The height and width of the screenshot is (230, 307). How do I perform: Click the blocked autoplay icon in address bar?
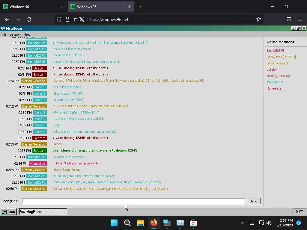(x=82, y=19)
